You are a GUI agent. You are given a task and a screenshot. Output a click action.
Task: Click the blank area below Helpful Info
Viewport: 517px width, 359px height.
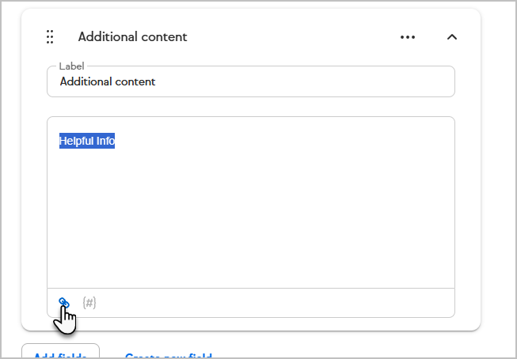coord(251,217)
